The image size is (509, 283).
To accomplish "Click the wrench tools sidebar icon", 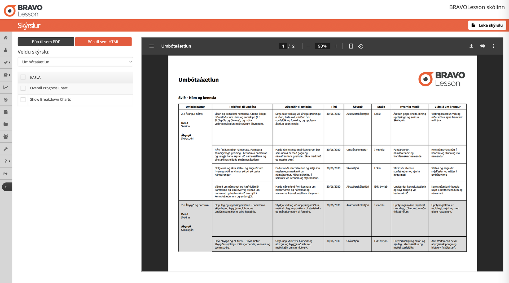I will pyautogui.click(x=6, y=149).
